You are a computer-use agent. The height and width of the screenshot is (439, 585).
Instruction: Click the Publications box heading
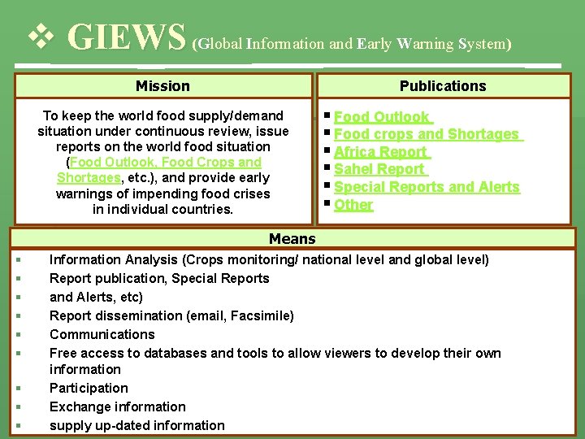point(444,86)
